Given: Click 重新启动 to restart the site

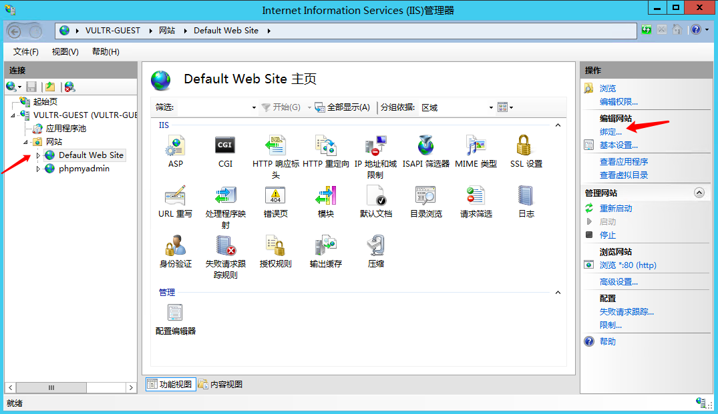Looking at the screenshot, I should point(616,209).
